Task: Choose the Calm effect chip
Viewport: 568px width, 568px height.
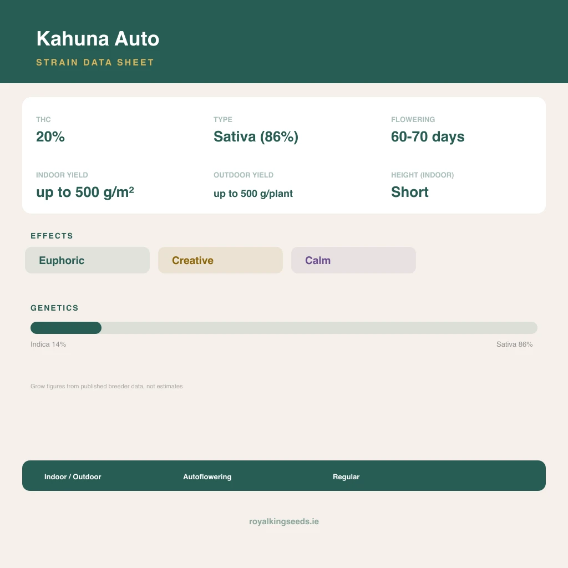Action: [x=353, y=260]
